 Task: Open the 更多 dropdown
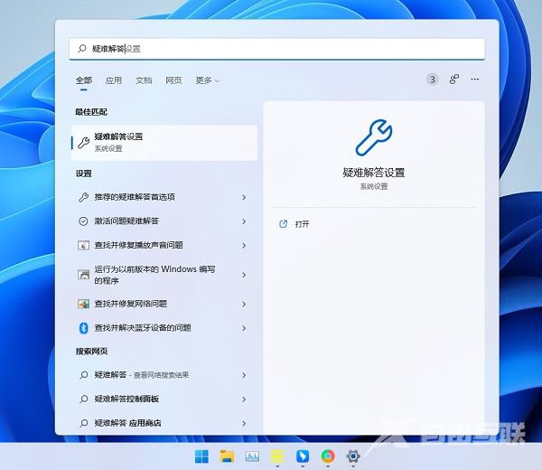[207, 80]
